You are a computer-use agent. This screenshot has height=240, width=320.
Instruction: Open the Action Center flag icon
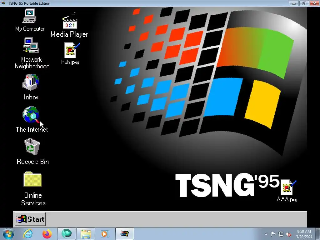pos(273,234)
